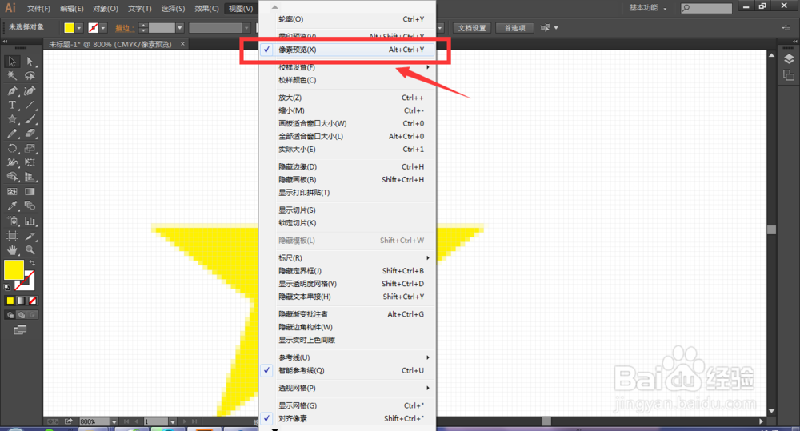This screenshot has width=800, height=431.
Task: Click 首选项 Preferences button
Action: click(x=514, y=28)
